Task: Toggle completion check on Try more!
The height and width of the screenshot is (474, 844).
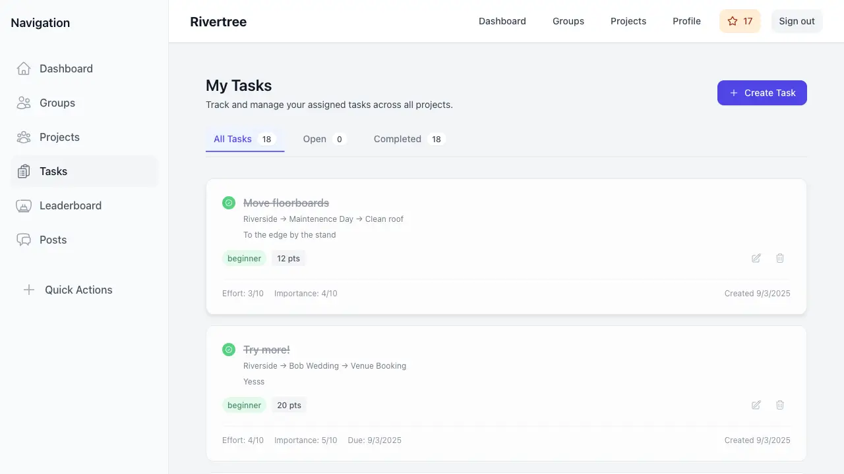Action: pos(229,350)
